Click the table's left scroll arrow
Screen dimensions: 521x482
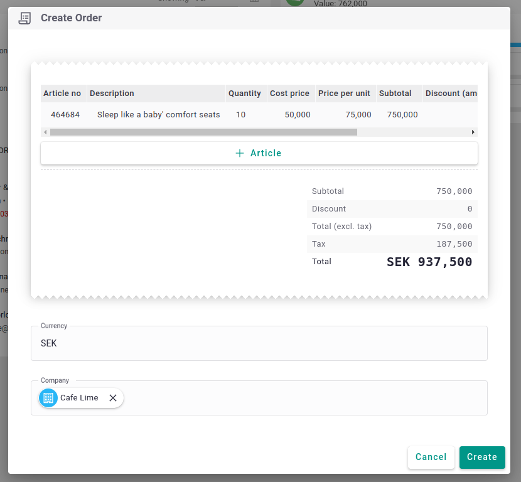click(x=45, y=132)
